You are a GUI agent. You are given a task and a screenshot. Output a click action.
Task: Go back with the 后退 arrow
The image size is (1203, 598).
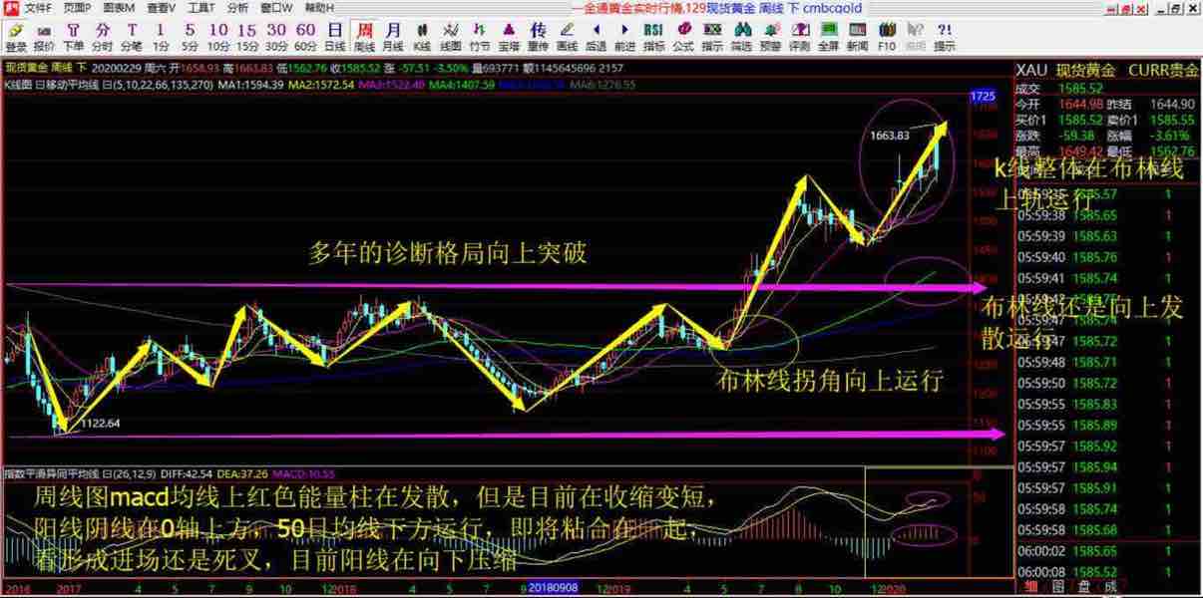coord(596,37)
